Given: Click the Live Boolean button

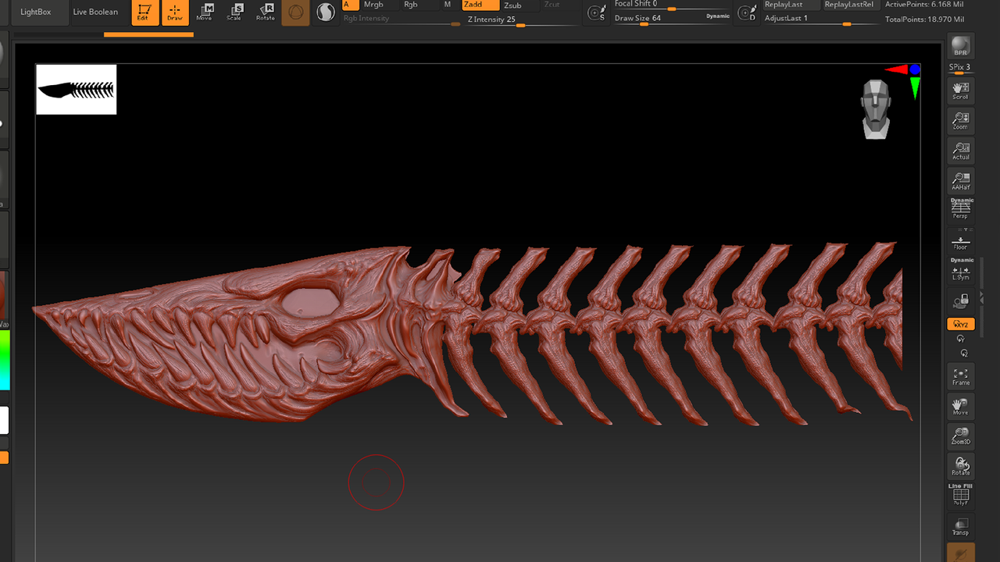Looking at the screenshot, I should [x=95, y=12].
